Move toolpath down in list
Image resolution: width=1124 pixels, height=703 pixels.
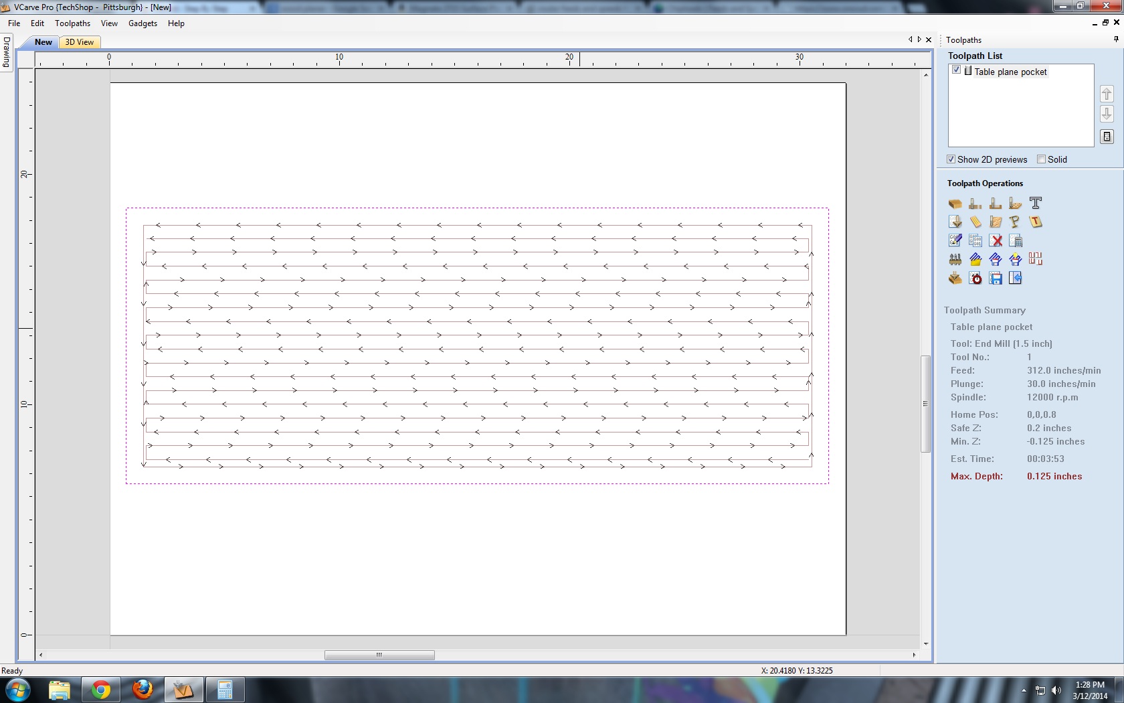pos(1107,114)
